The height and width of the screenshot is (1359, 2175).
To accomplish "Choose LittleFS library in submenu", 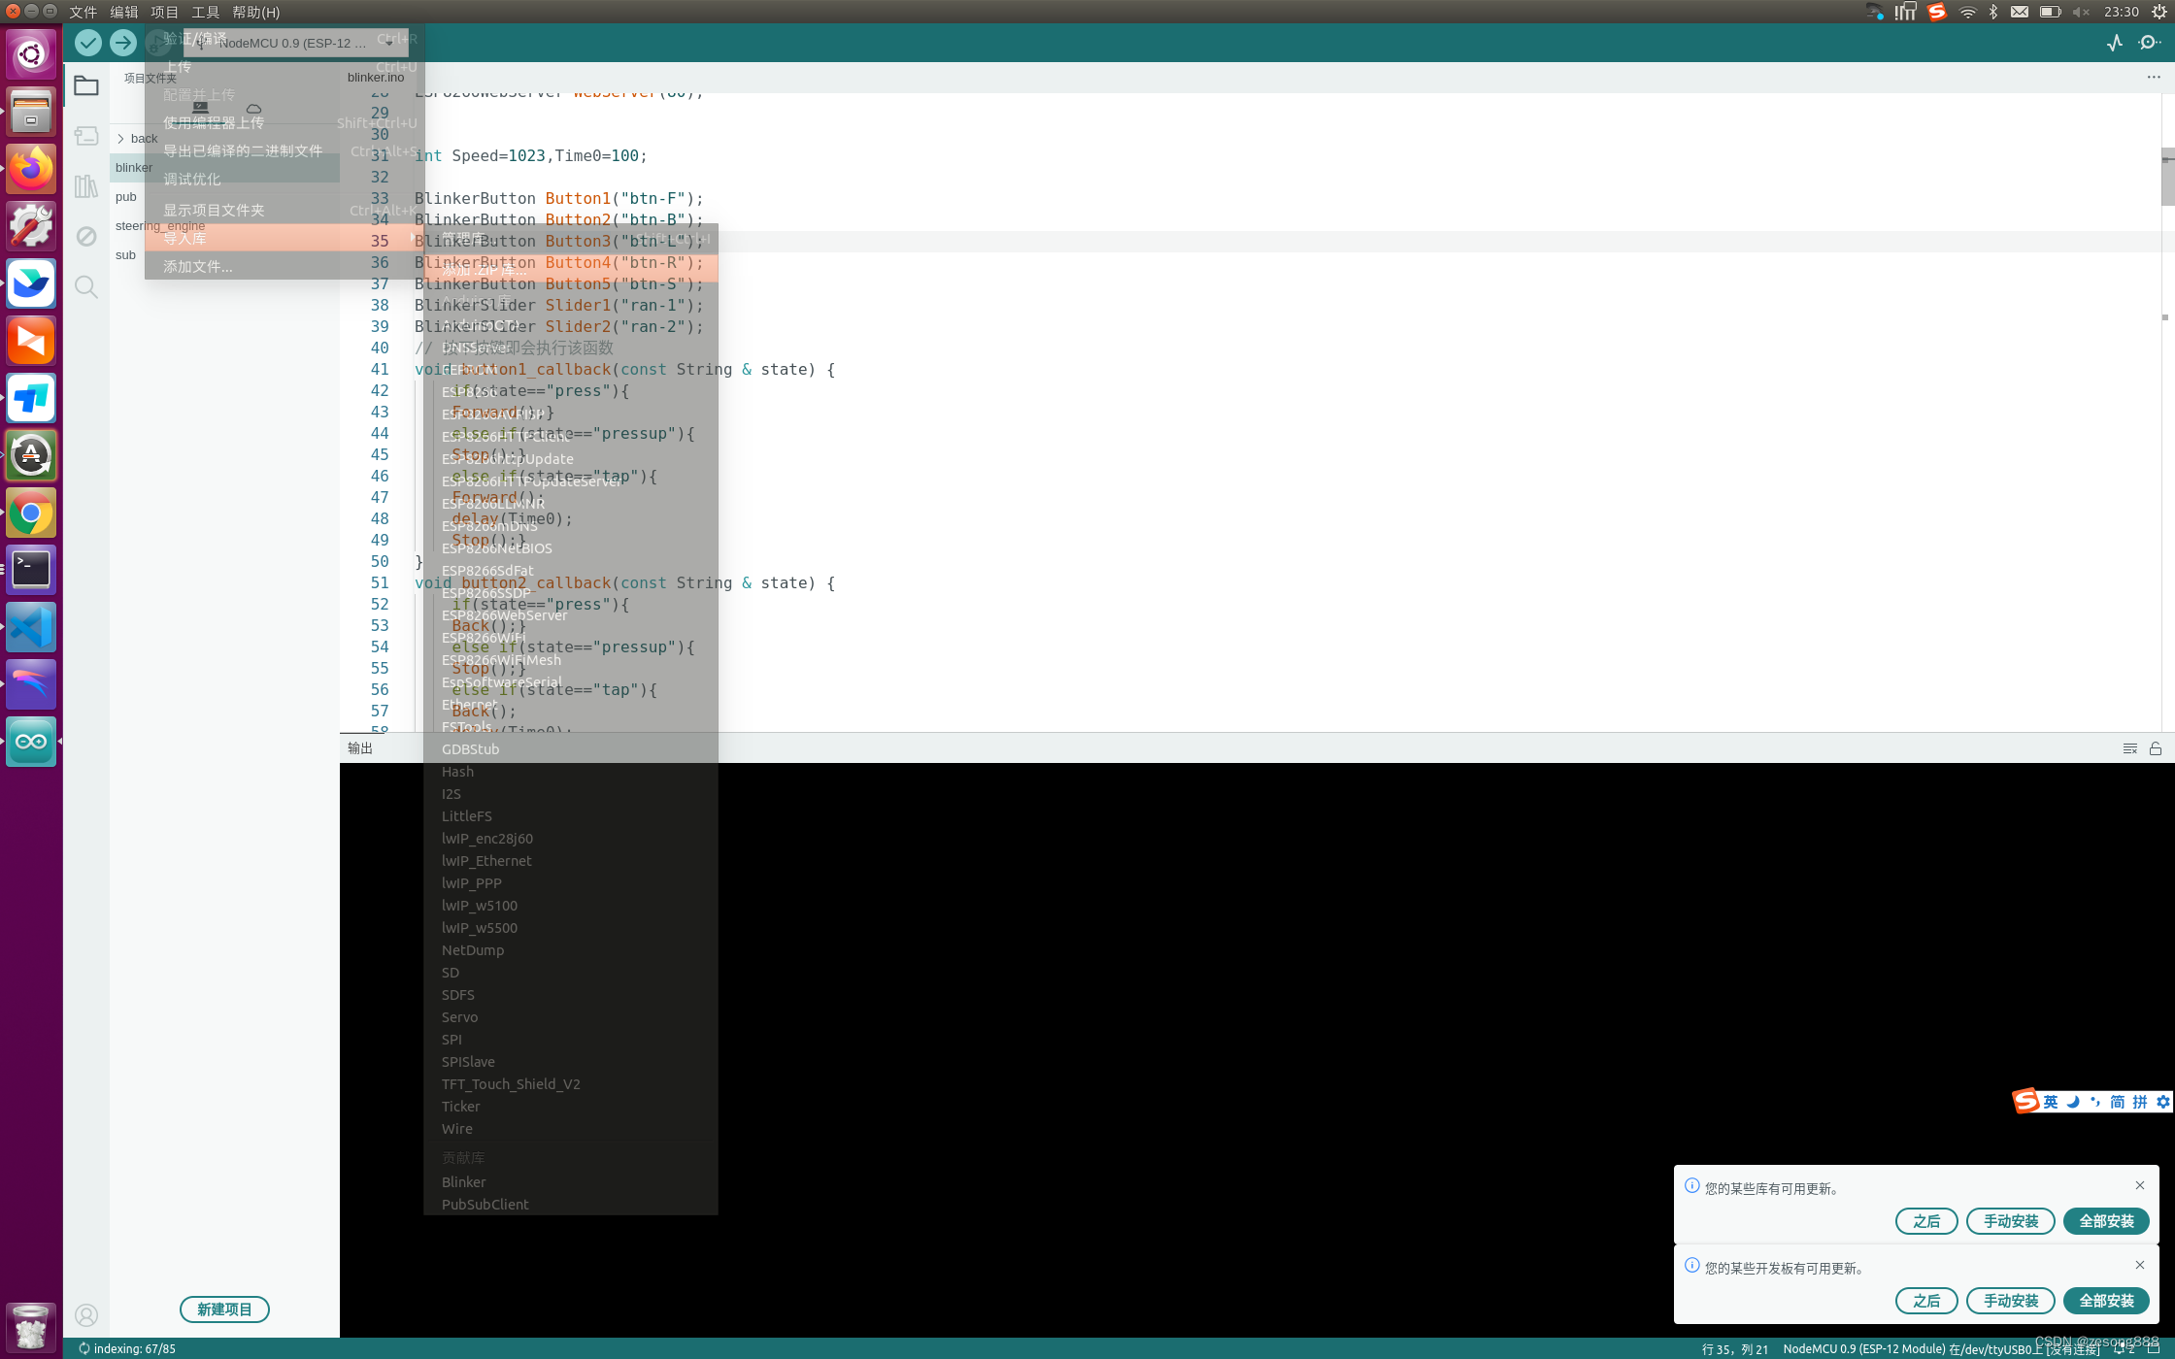I will [571, 816].
